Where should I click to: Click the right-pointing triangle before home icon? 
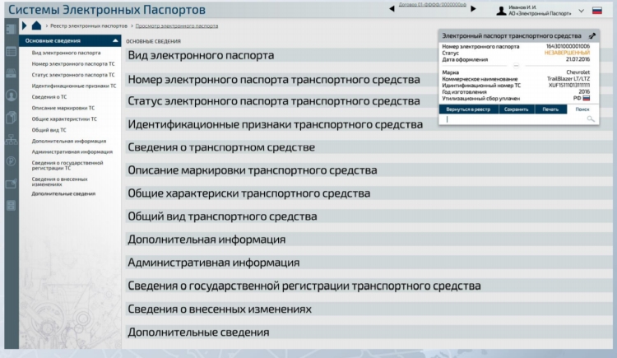coord(25,26)
